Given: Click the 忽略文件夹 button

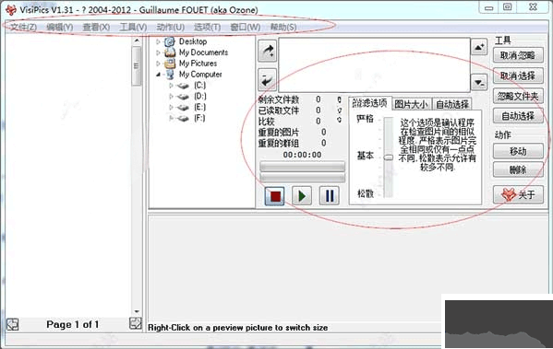Looking at the screenshot, I should point(518,96).
